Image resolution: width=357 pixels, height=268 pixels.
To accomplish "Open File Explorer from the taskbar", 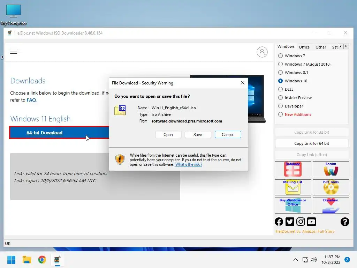I will coord(26,260).
